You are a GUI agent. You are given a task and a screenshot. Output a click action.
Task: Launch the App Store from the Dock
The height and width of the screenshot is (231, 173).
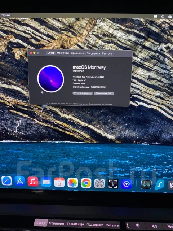[20, 181]
